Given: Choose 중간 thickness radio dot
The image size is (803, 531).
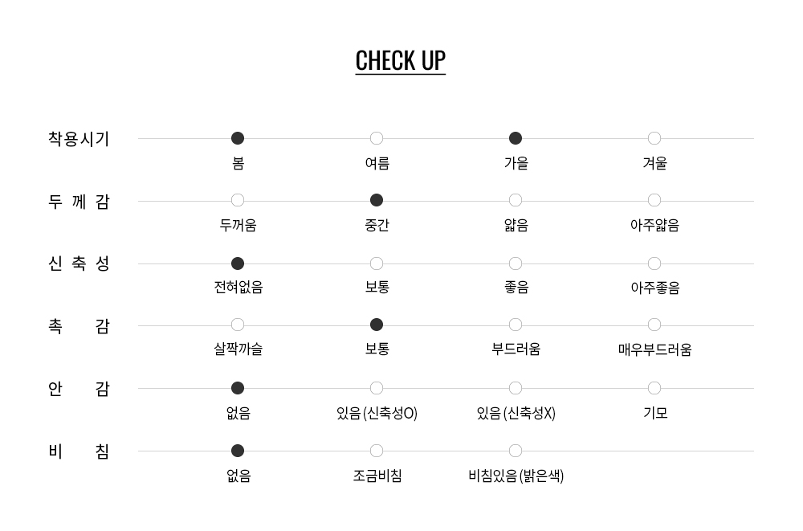Looking at the screenshot, I should click(377, 200).
